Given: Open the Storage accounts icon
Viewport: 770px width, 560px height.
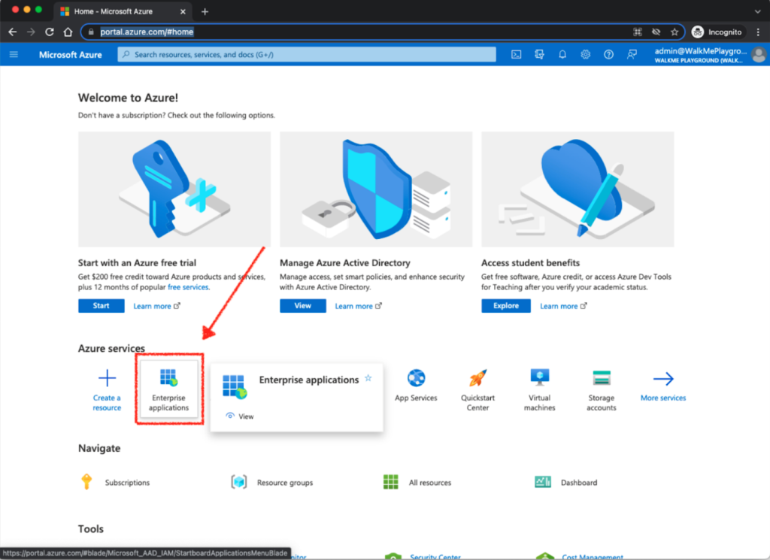Looking at the screenshot, I should 602,378.
